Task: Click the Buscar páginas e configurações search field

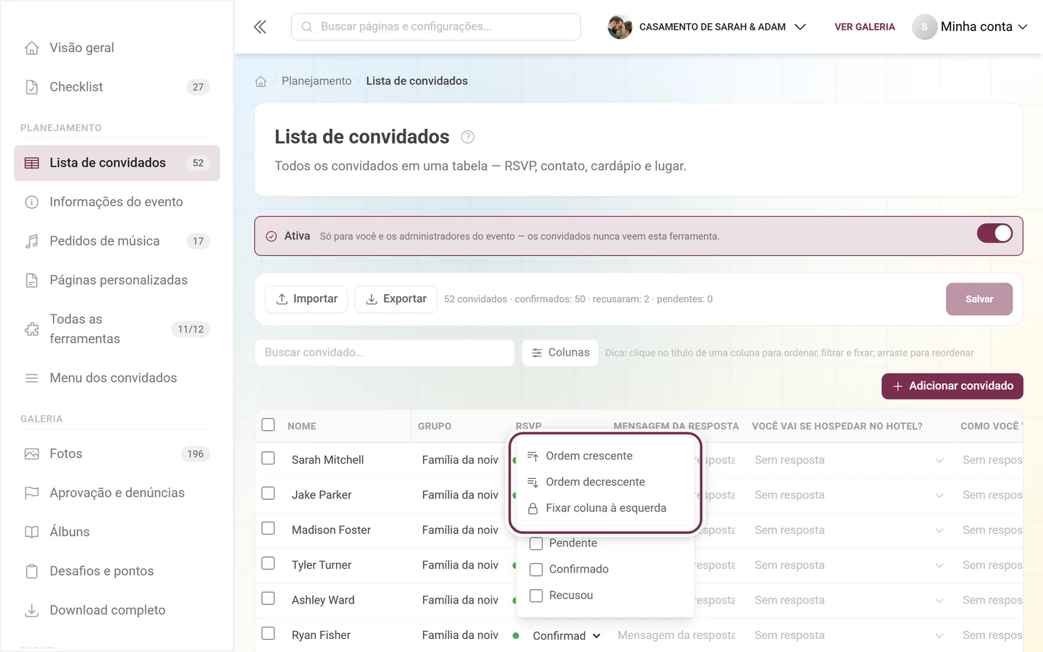Action: click(436, 27)
